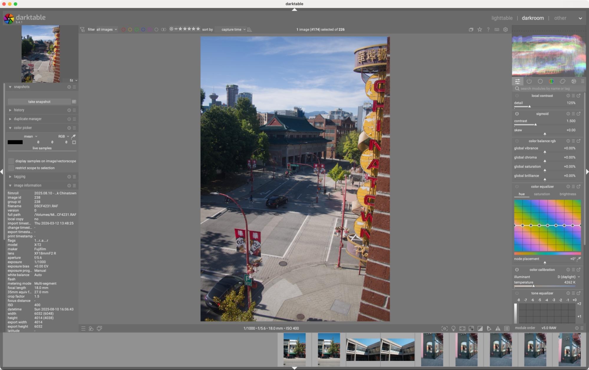This screenshot has width=589, height=370.
Task: Enable the sigmoid module power toggle
Action: [x=517, y=114]
